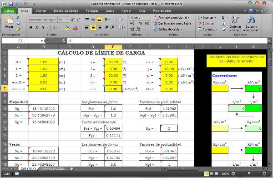Image resolution: width=273 pixels, height=178 pixels.
Task: Click the Excel help question mark icon
Action: click(251, 10)
